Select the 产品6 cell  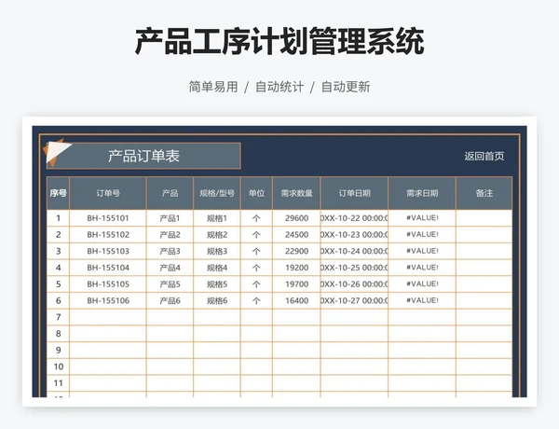pyautogui.click(x=170, y=300)
